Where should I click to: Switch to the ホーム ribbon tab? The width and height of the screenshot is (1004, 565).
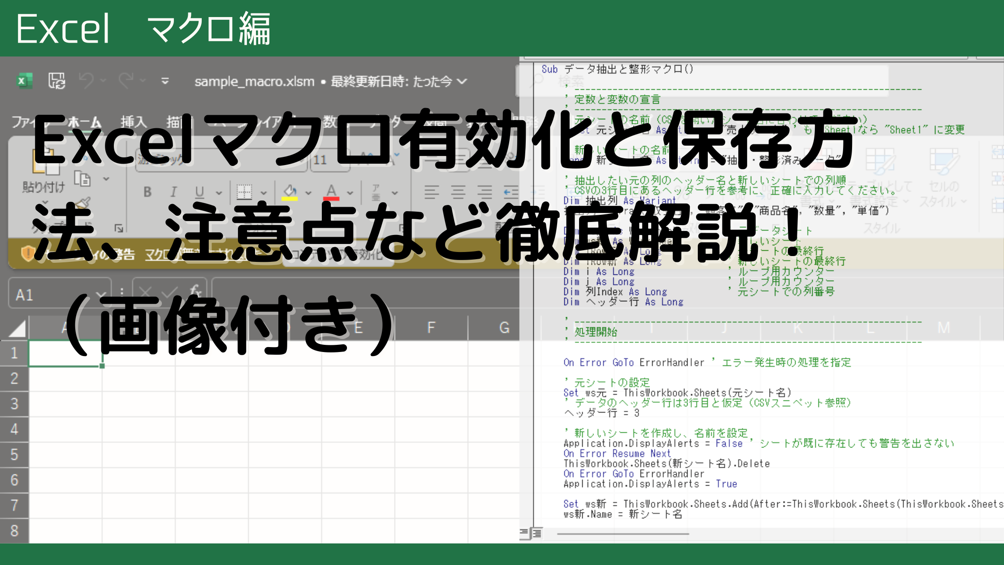coord(84,122)
